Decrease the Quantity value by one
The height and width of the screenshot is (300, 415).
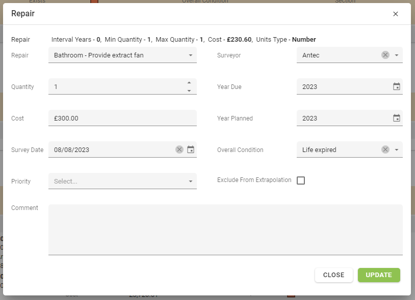(x=189, y=91)
